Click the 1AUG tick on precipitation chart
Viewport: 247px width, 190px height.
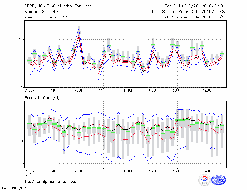click(207, 170)
